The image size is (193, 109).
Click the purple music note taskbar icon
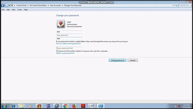click(48, 106)
